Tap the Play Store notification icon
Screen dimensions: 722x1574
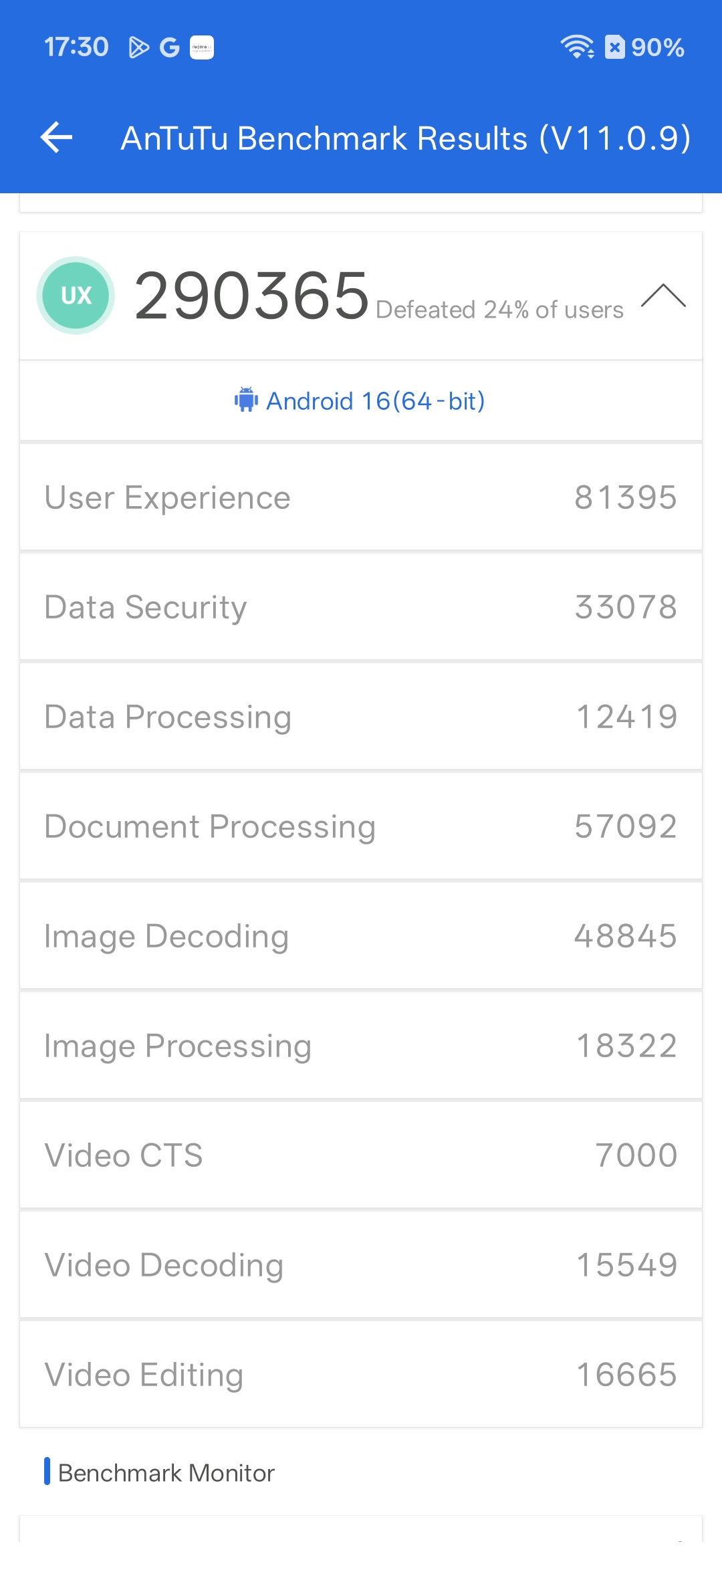click(x=138, y=47)
